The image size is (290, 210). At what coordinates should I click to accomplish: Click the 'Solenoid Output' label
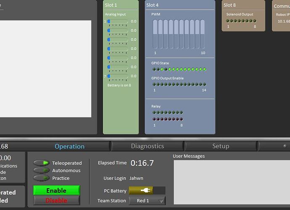pyautogui.click(x=240, y=14)
